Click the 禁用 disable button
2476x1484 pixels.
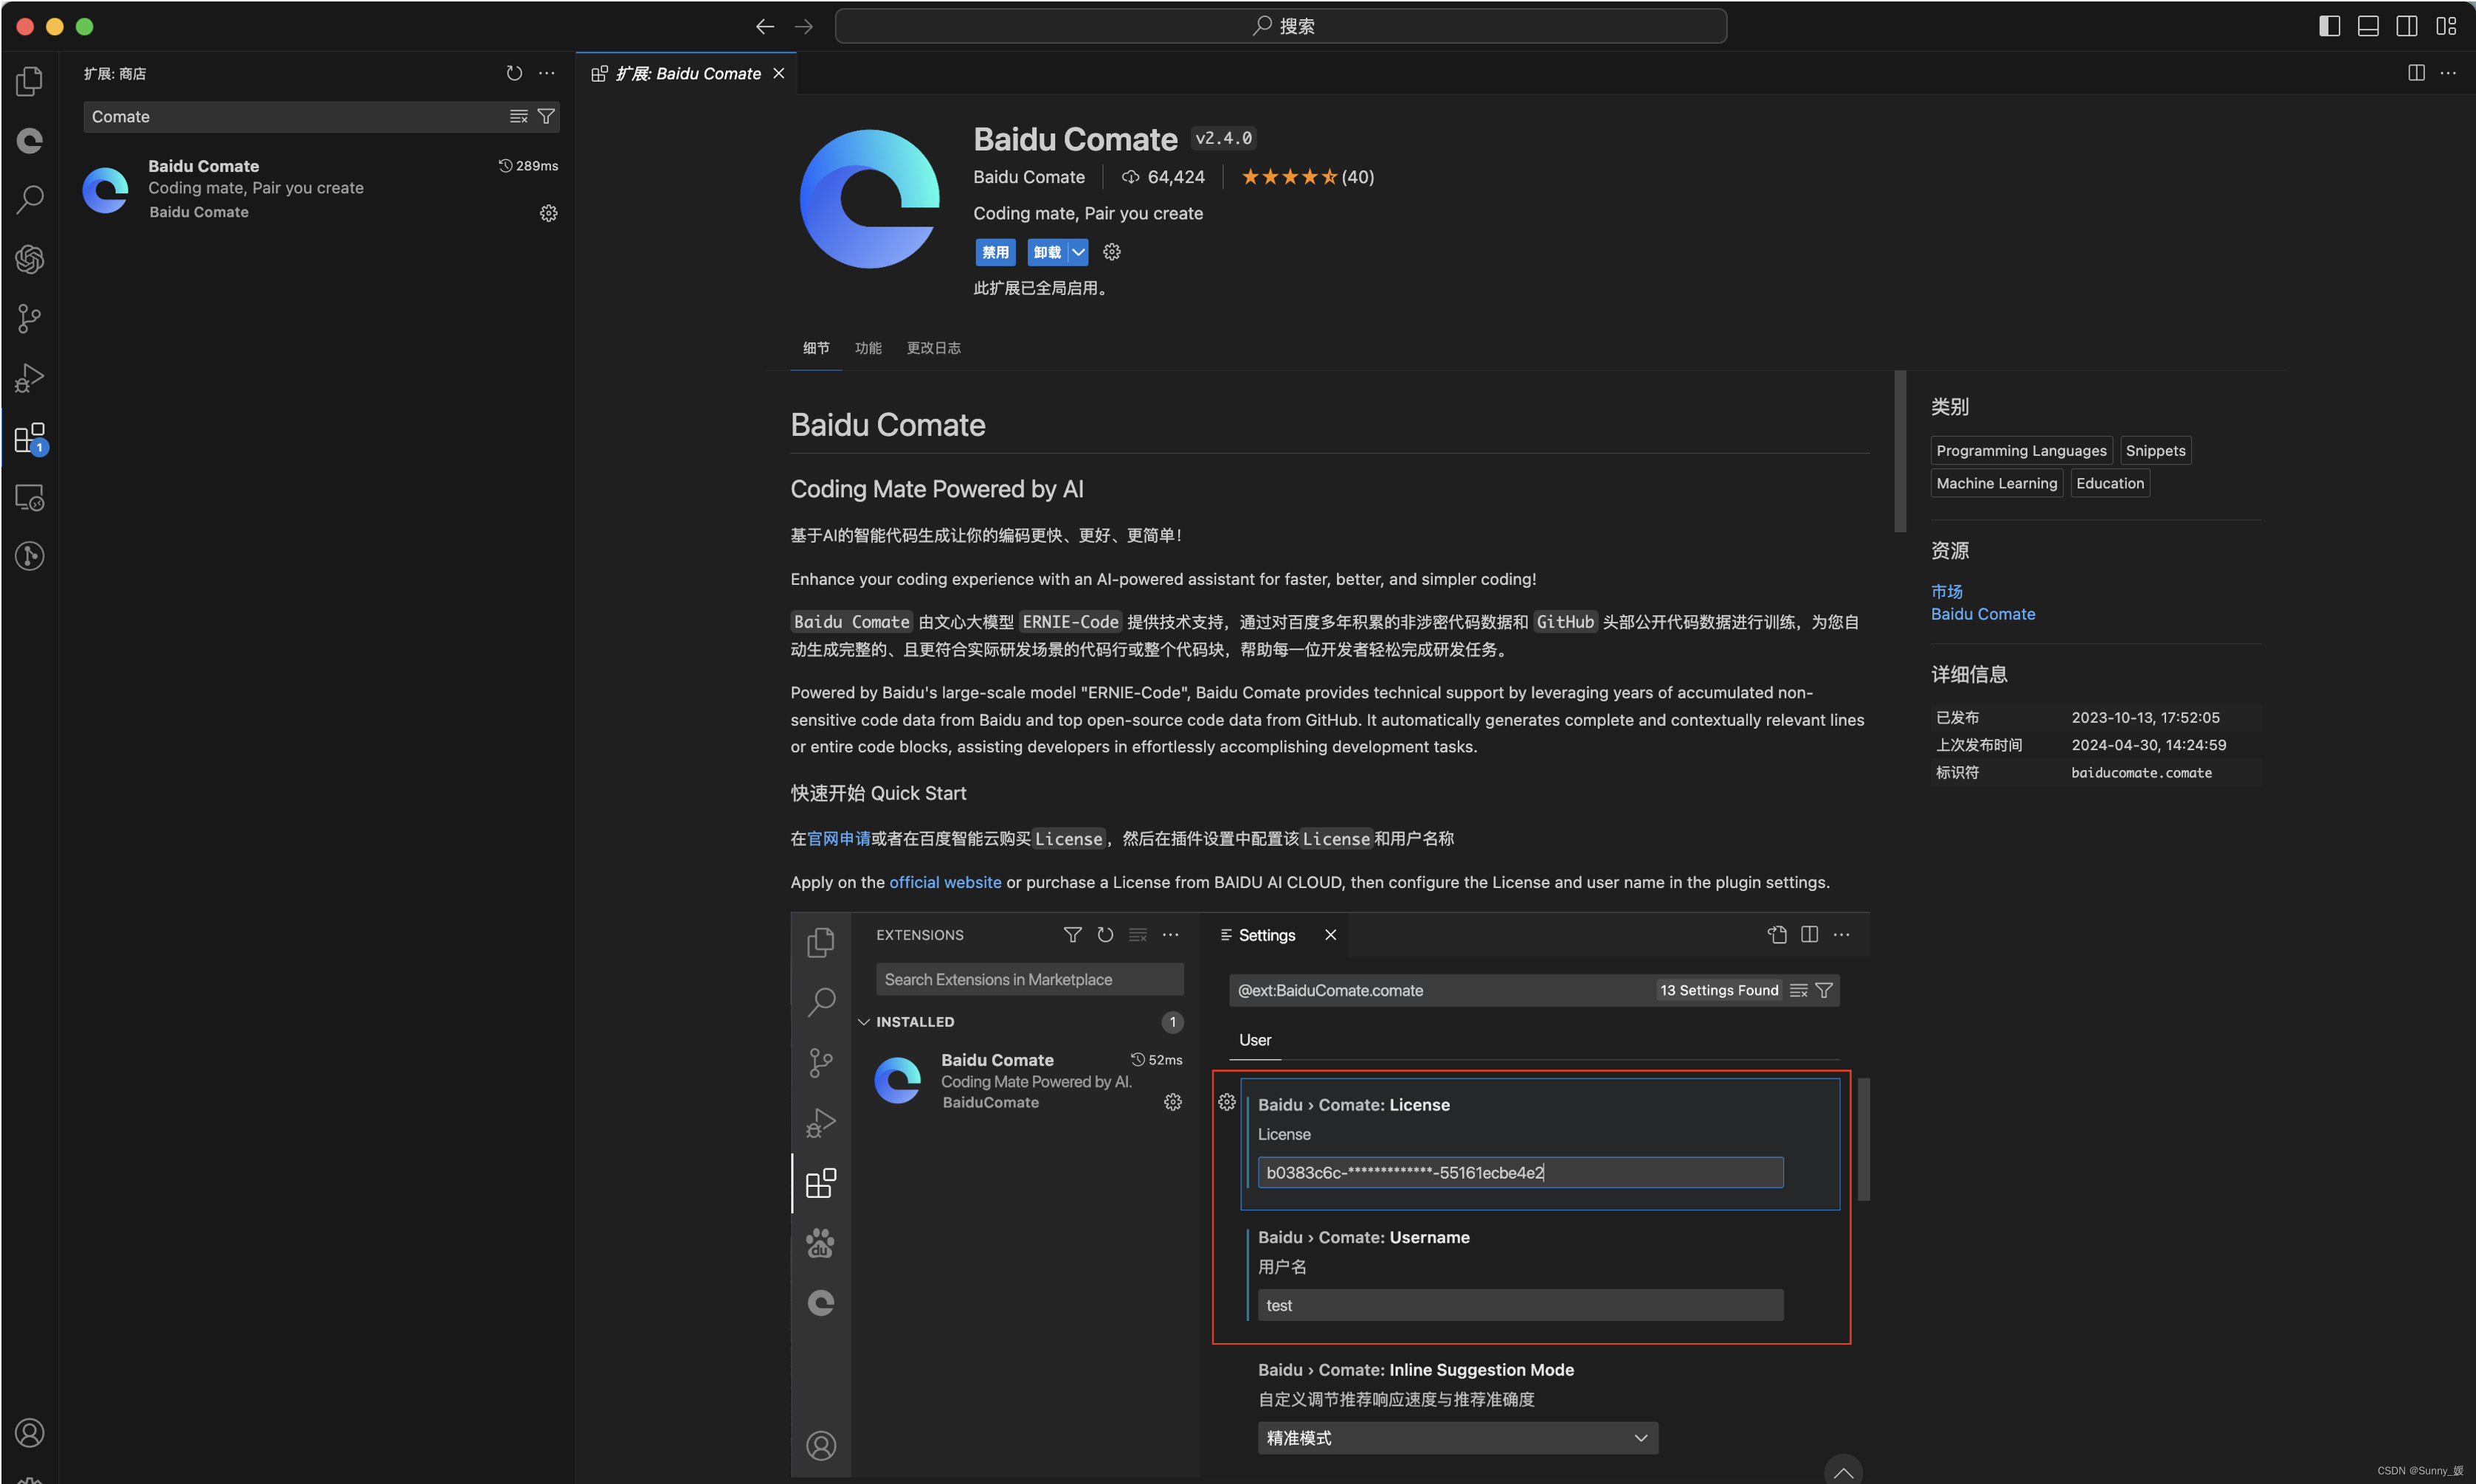[994, 252]
